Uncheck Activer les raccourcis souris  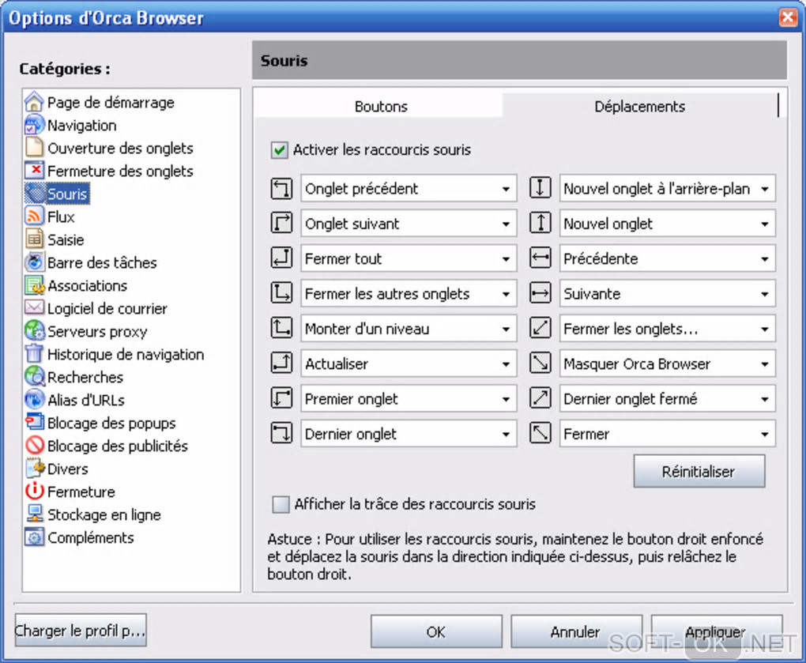click(x=279, y=150)
